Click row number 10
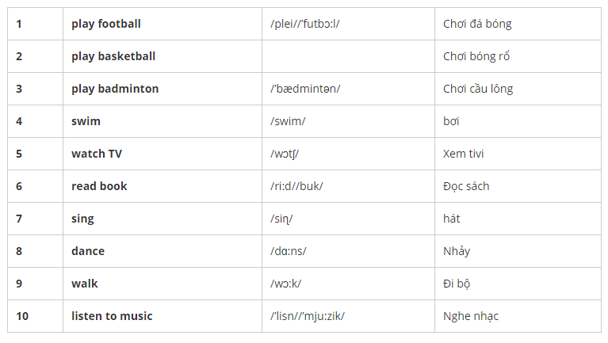608x343 pixels. pos(22,316)
